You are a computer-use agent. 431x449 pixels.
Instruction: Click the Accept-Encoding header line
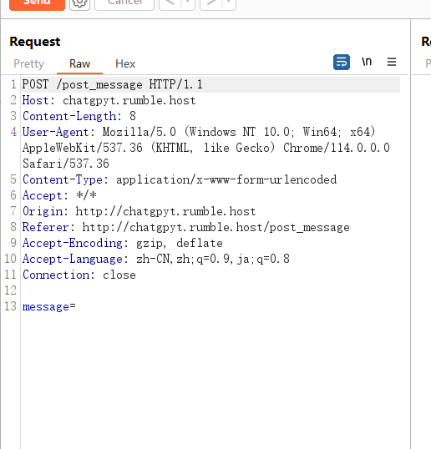(x=122, y=243)
